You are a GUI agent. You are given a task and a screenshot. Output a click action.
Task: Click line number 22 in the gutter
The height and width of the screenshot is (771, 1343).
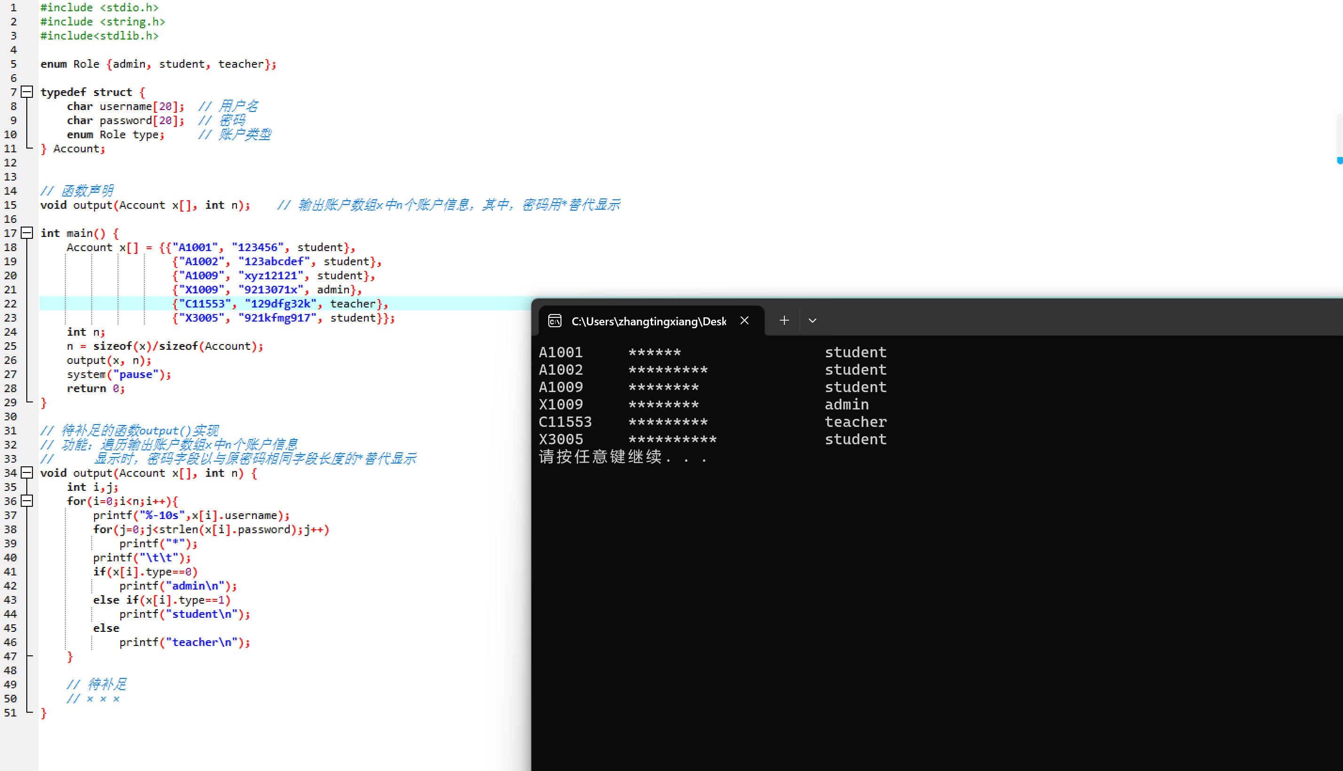(x=11, y=304)
